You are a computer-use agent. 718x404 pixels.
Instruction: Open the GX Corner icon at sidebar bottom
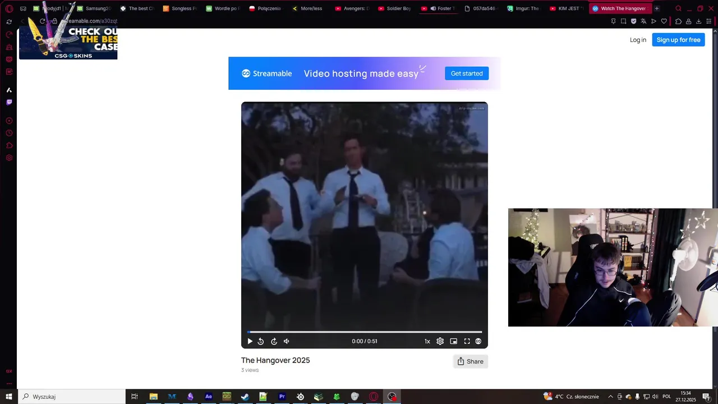click(9, 371)
